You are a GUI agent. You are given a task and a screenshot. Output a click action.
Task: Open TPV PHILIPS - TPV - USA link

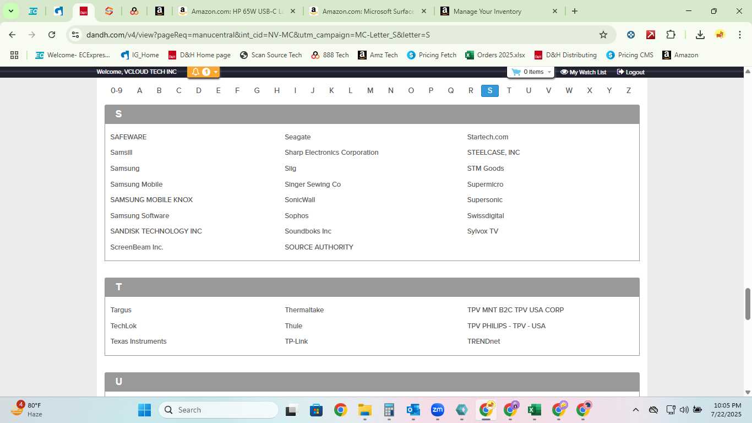pos(506,326)
